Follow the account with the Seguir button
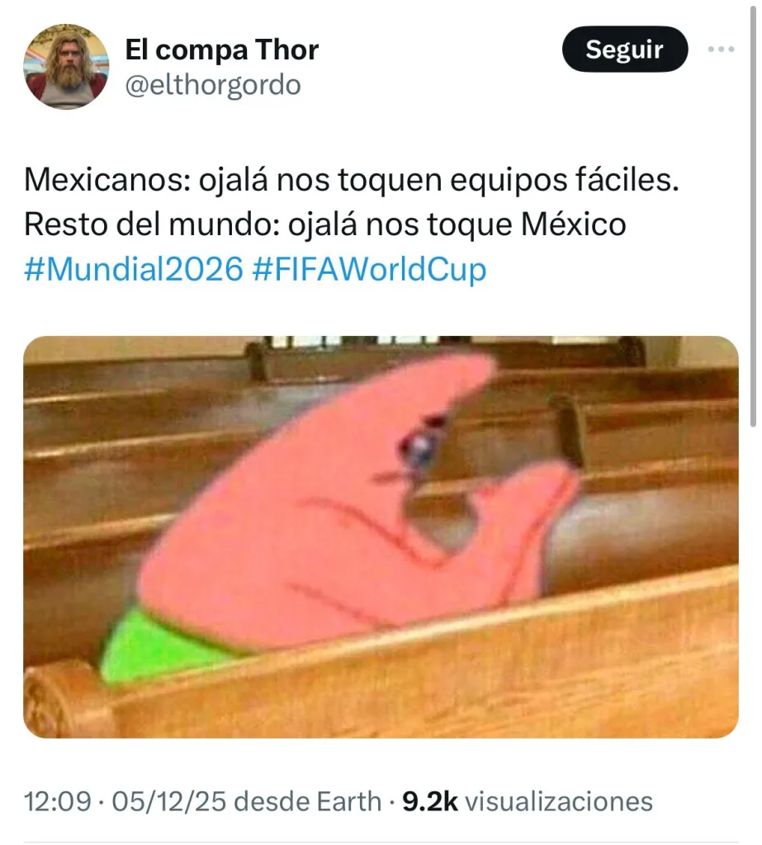This screenshot has height=845, width=762. [x=625, y=49]
